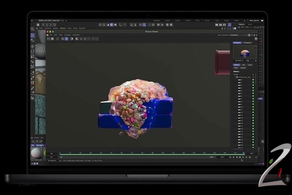Pause playback in Picture Viewer timeline
The height and width of the screenshot is (195, 292).
pyautogui.click(x=240, y=157)
